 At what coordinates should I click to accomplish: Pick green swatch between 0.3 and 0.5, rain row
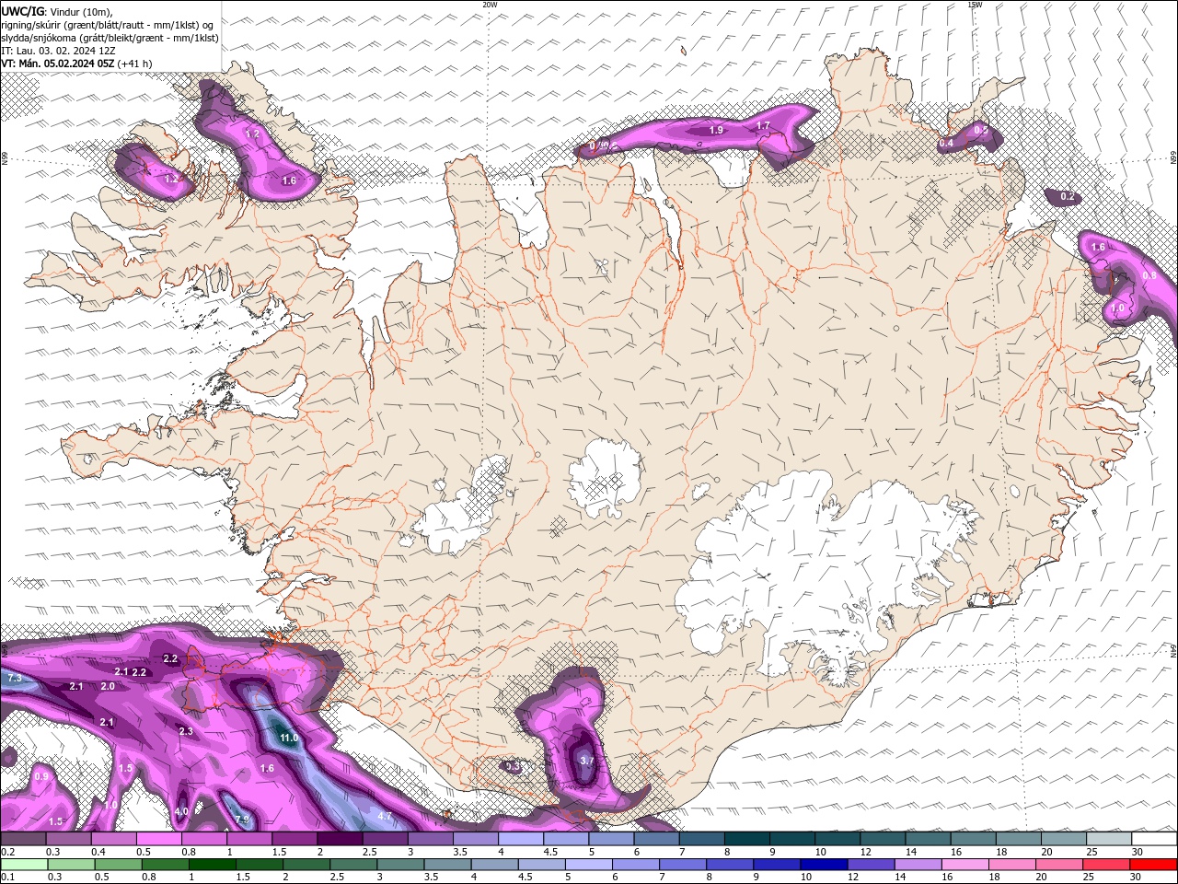(72, 865)
